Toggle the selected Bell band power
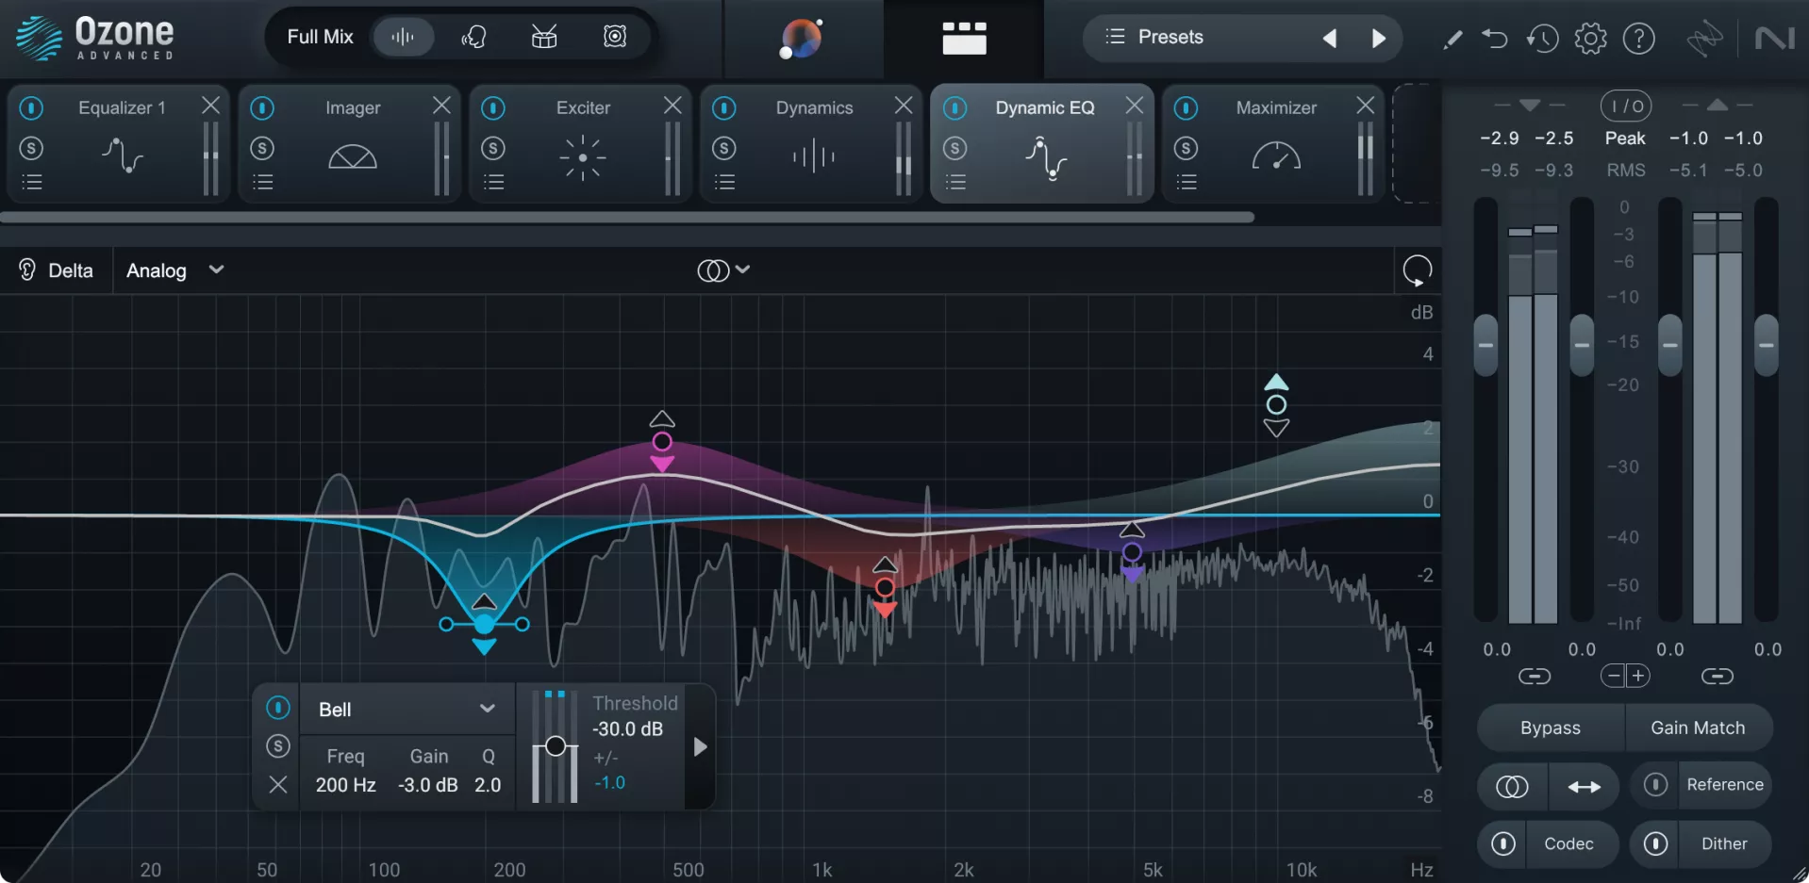The height and width of the screenshot is (883, 1809). point(277,708)
